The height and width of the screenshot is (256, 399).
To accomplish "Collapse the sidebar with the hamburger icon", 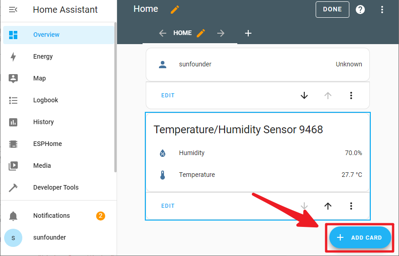I will [x=13, y=10].
